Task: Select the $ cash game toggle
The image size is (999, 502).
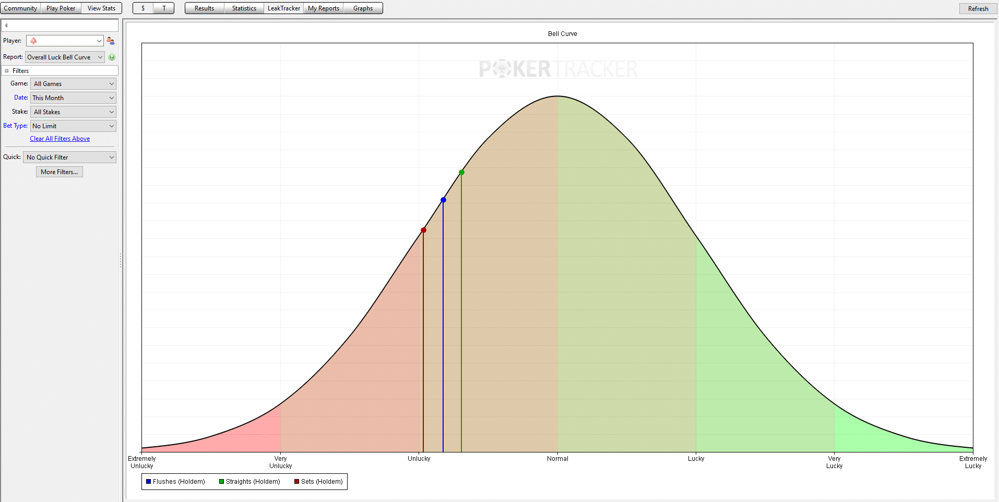Action: point(143,8)
